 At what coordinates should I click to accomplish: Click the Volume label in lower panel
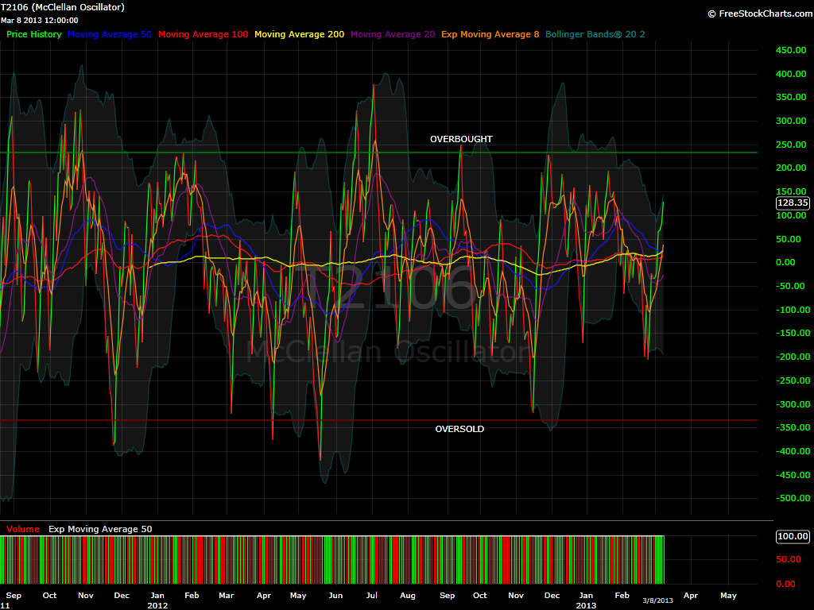click(x=22, y=529)
